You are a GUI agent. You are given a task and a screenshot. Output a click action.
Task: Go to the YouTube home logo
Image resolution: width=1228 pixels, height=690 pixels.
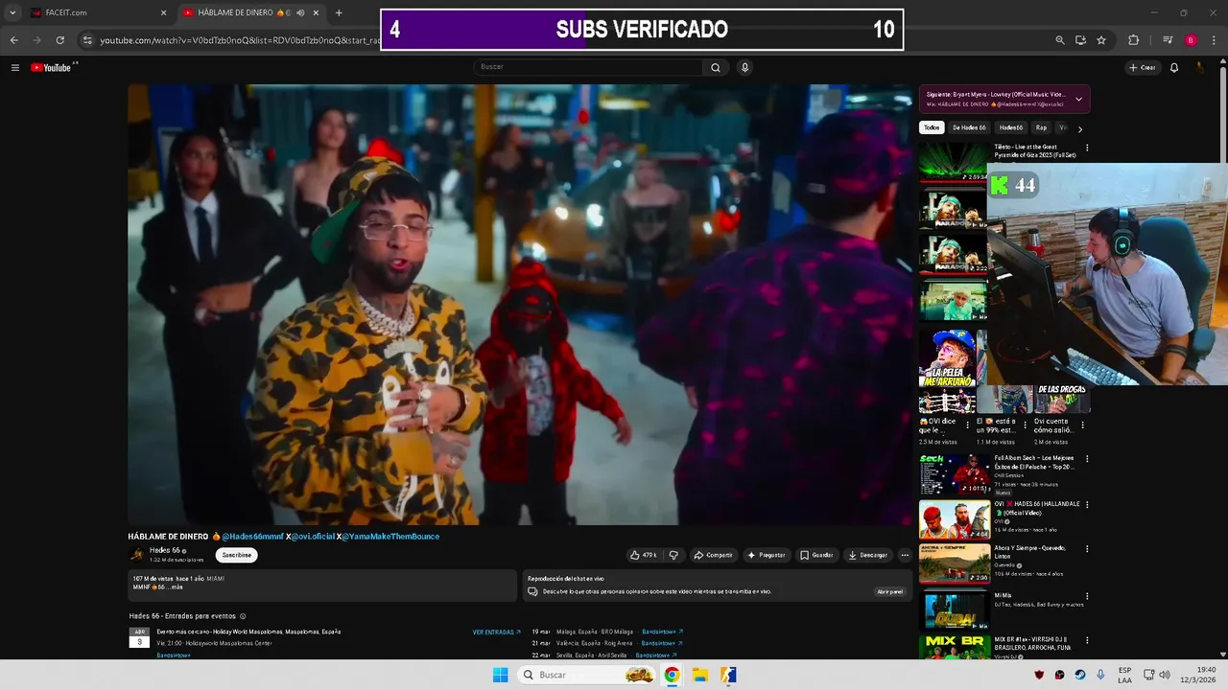coord(51,67)
